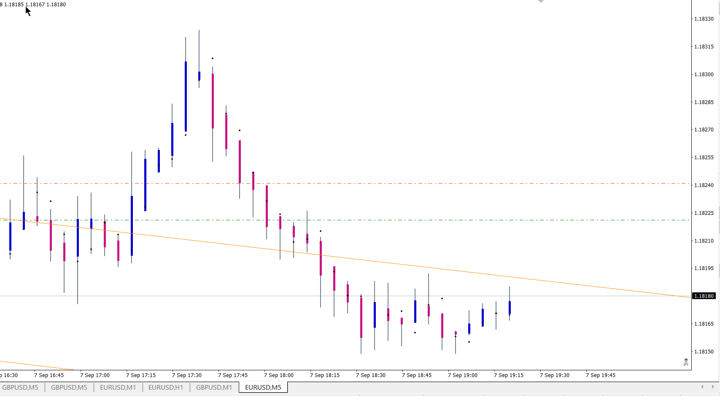This screenshot has height=396, width=720.
Task: Click the 7 Sep 19:15 time label
Action: point(509,375)
